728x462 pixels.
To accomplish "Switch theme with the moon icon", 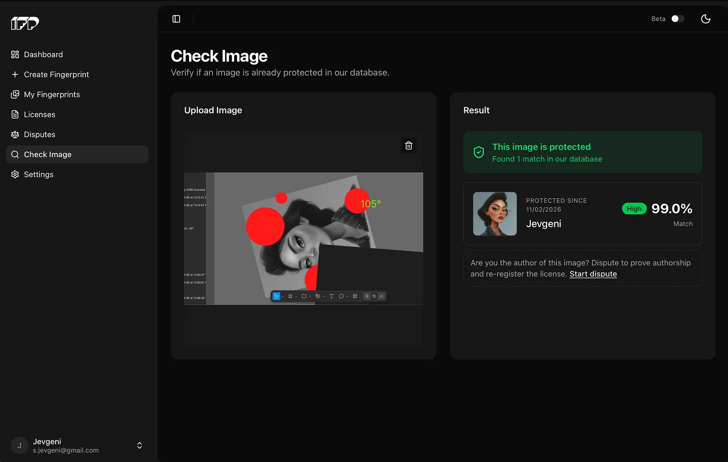I will coord(706,19).
